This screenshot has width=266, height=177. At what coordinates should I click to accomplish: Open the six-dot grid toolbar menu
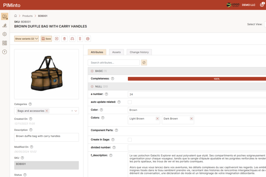click(x=80, y=39)
